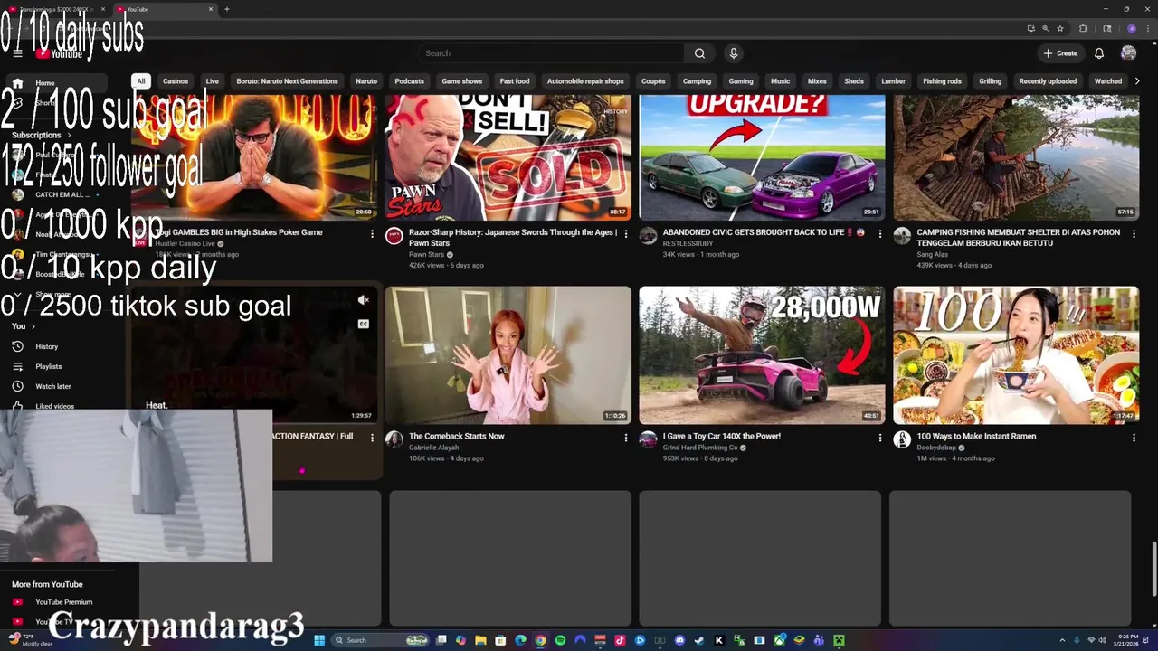Open more options for the Pawn Stars video
The width and height of the screenshot is (1158, 651).
(x=625, y=233)
